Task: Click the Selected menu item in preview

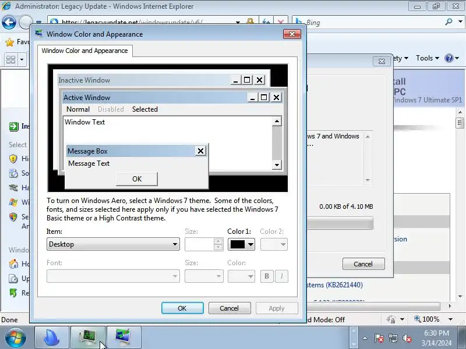Action: click(x=144, y=109)
